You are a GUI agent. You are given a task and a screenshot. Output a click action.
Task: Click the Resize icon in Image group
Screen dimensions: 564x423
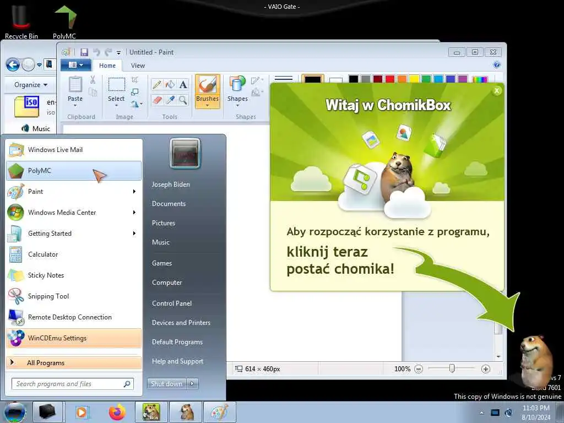click(135, 92)
